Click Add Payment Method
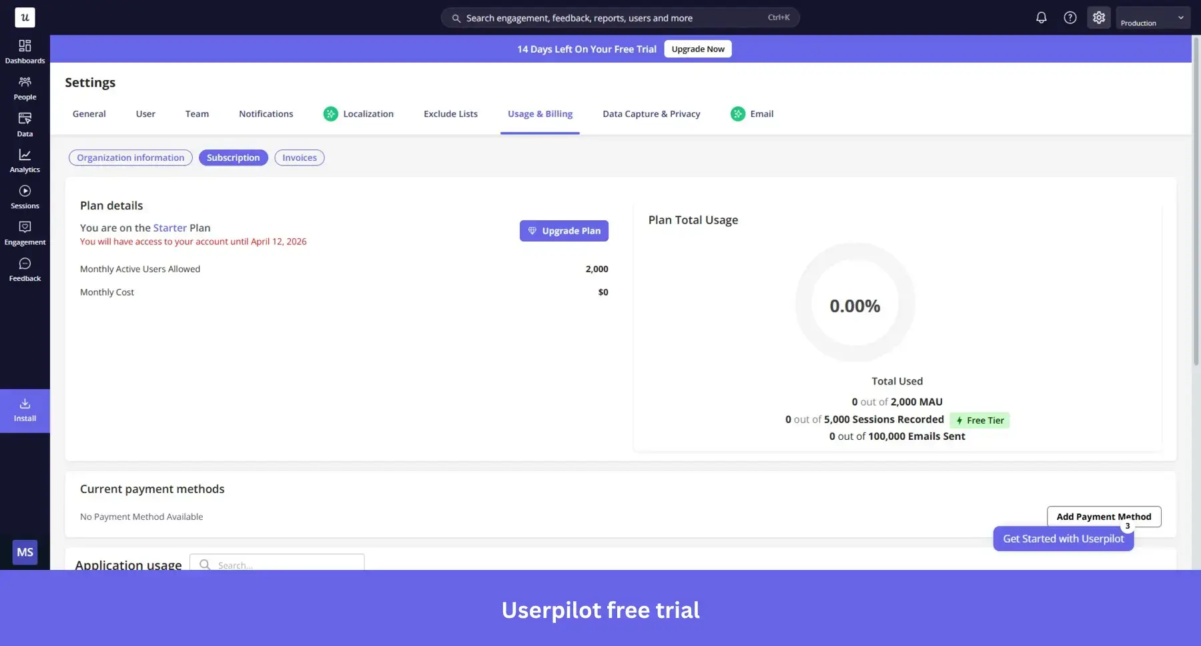The image size is (1201, 646). point(1104,516)
